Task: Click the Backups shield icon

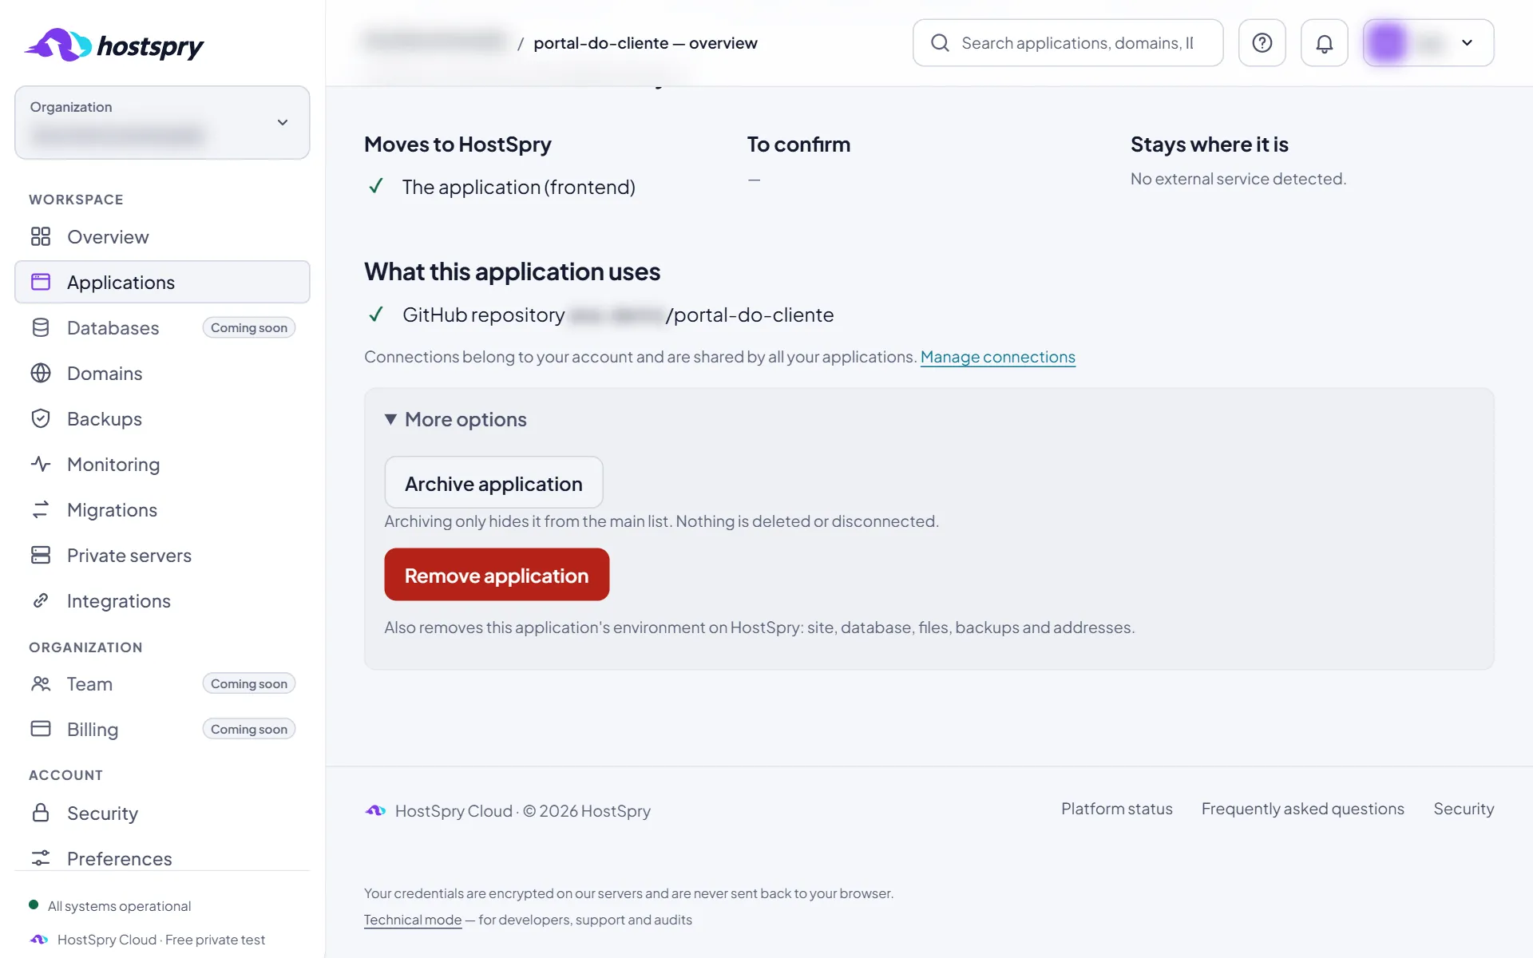Action: pyautogui.click(x=41, y=418)
